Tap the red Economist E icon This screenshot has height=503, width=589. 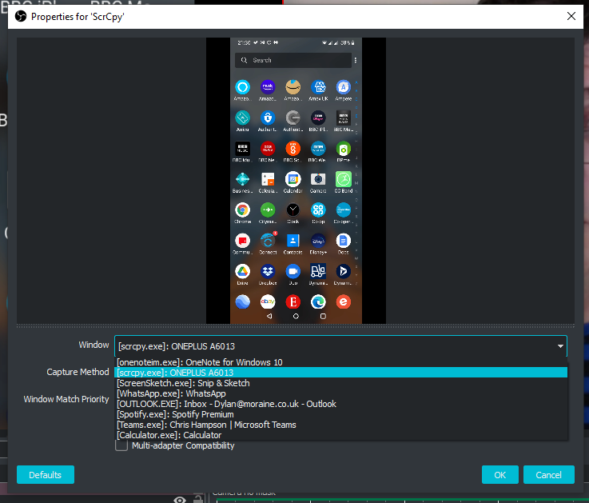click(293, 301)
